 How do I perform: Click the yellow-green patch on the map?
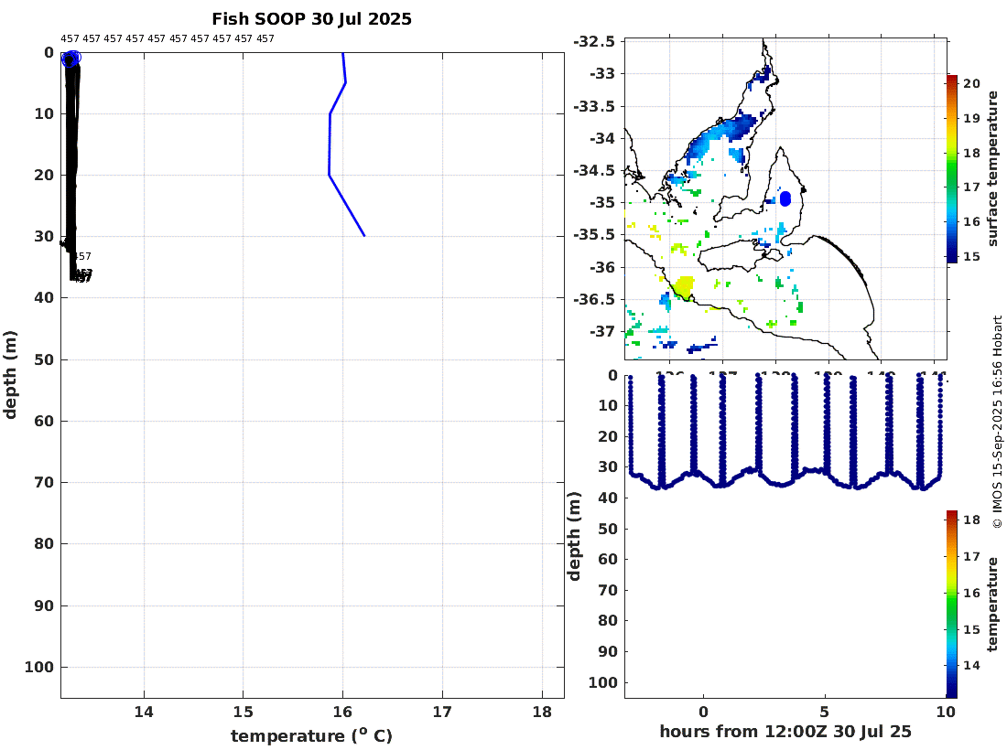tap(683, 287)
